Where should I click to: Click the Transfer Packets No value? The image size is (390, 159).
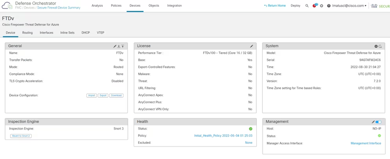[x=121, y=60]
